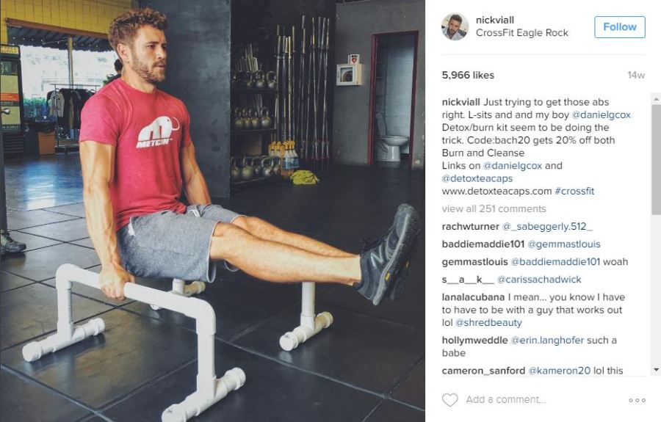
Task: Click the @gemmastlouis mention link
Action: pyautogui.click(x=564, y=244)
